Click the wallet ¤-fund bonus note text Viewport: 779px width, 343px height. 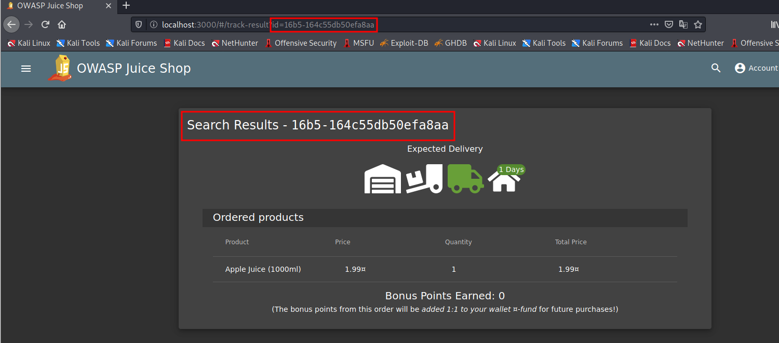pos(445,309)
